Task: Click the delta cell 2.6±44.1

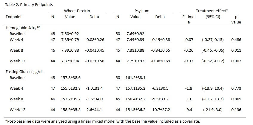Action: [95, 110]
